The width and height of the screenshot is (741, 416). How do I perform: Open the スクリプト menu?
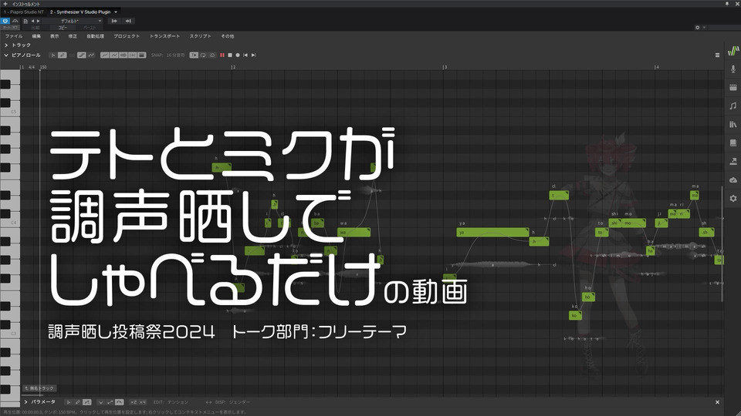201,36
